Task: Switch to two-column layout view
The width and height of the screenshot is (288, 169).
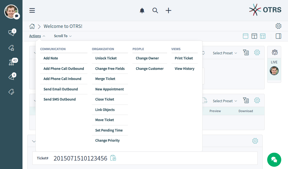Action: [x=254, y=36]
